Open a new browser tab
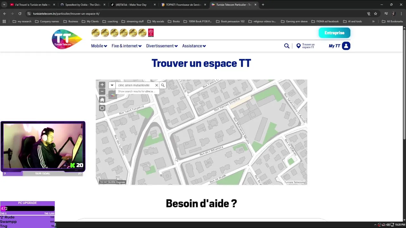This screenshot has width=406, height=228. [263, 5]
